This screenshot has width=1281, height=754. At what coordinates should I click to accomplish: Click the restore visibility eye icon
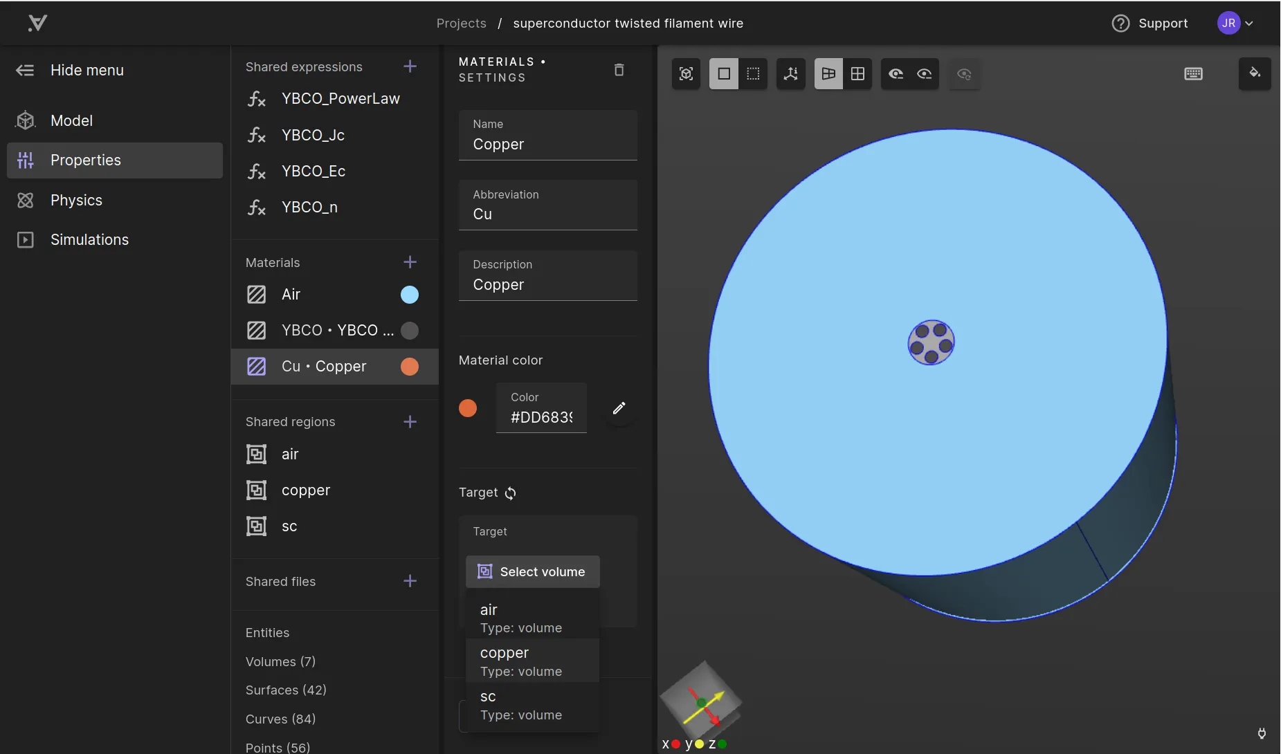pos(964,74)
